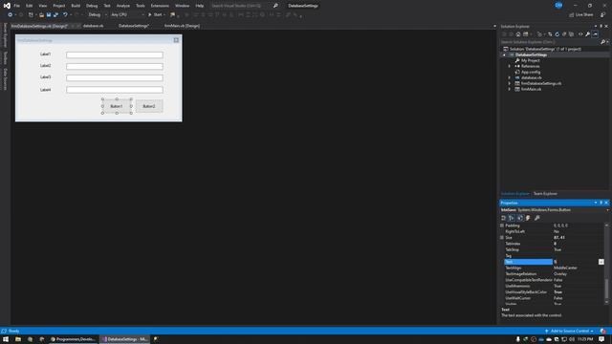This screenshot has height=344, width=612.
Task: Switch to the database.vb tab
Action: pos(94,26)
